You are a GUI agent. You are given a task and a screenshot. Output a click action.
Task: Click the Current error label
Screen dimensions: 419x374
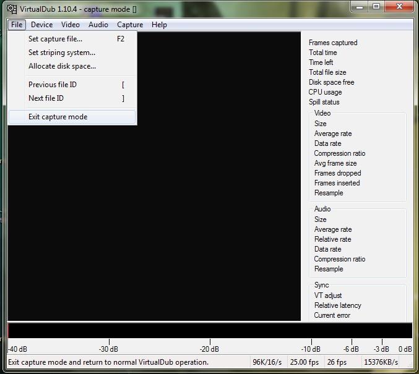tap(332, 315)
